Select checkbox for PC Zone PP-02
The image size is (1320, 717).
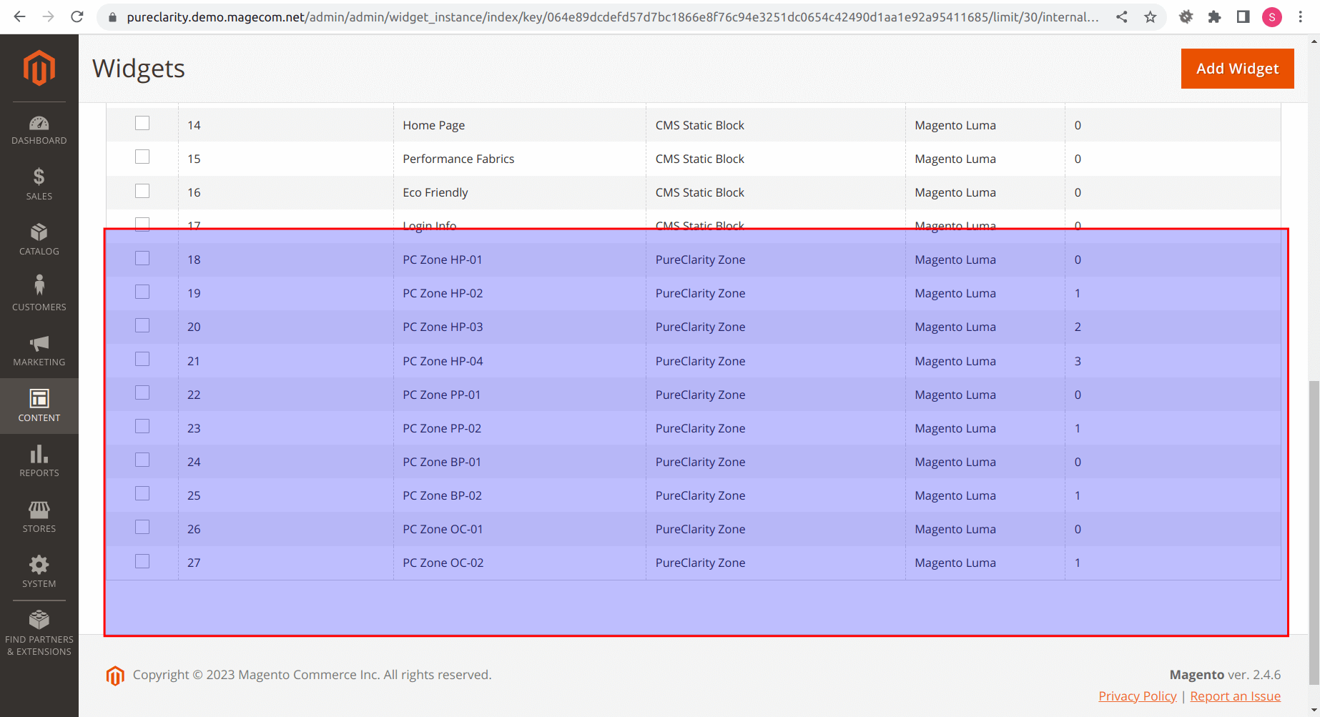tap(142, 426)
